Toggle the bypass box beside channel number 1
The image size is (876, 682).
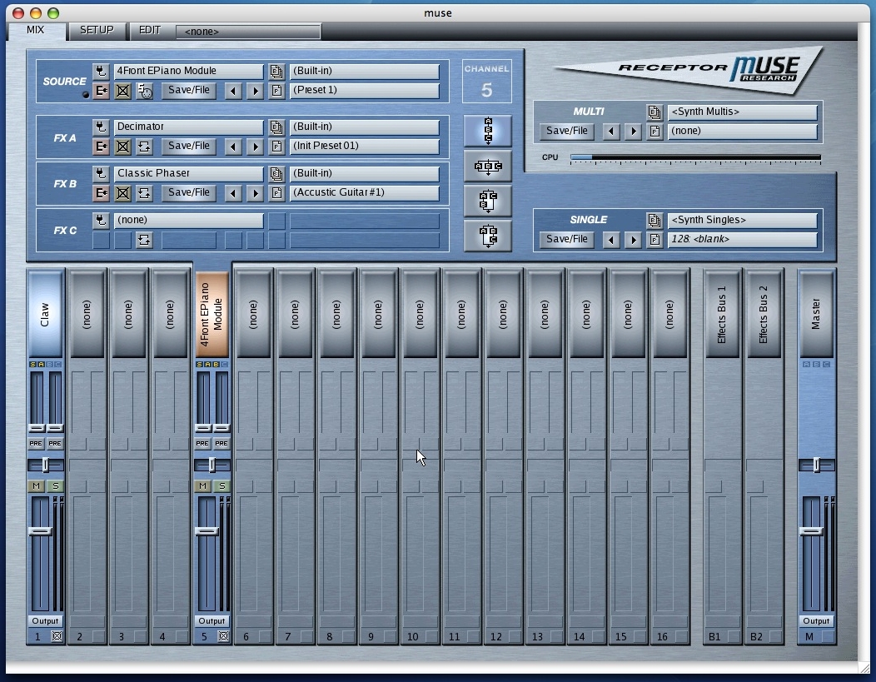57,636
